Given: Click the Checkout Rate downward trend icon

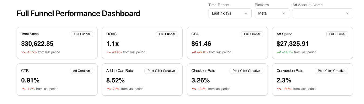Looking at the screenshot, I should (194, 89).
